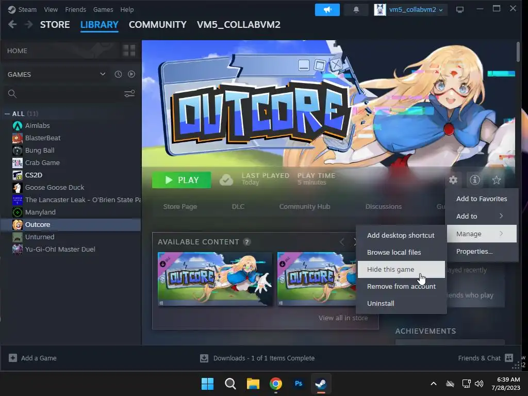Expand the Manage submenu
528x396 pixels.
tap(482, 234)
